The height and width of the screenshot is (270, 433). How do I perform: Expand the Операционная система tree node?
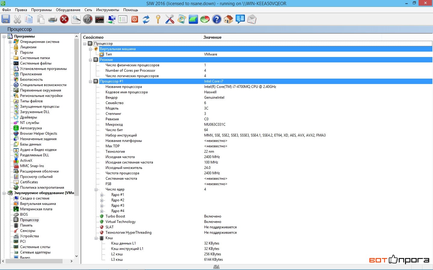click(10, 42)
